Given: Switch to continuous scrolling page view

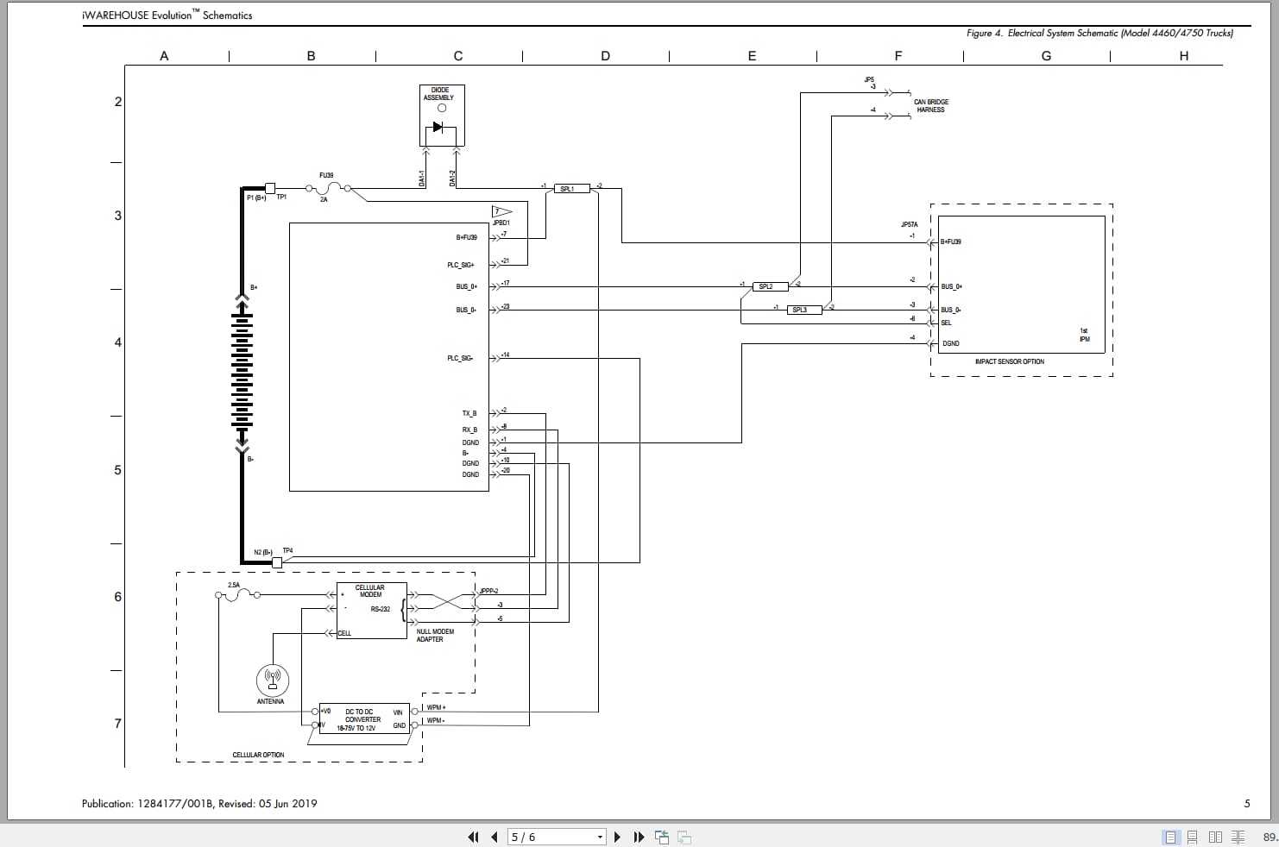Looking at the screenshot, I should 1193,837.
